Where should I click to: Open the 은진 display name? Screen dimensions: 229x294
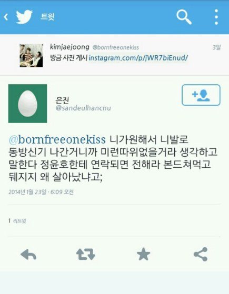[62, 100]
